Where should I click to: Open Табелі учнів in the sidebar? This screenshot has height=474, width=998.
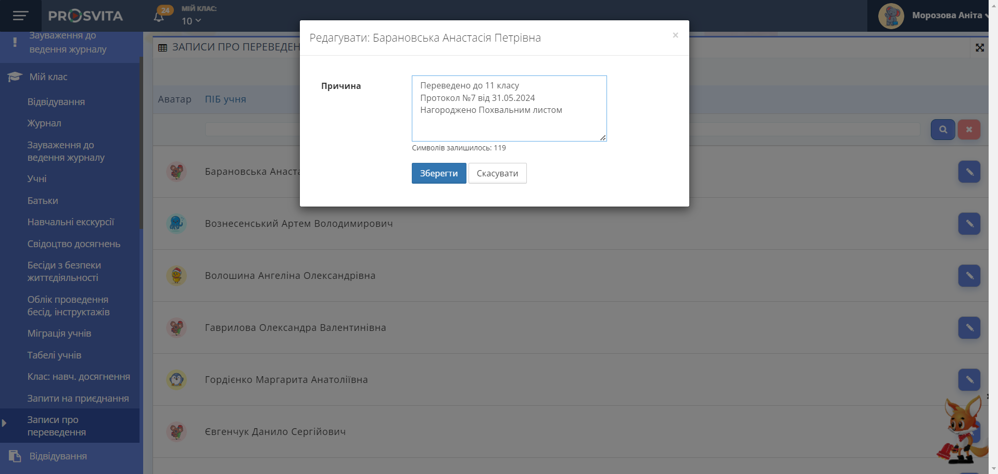54,355
